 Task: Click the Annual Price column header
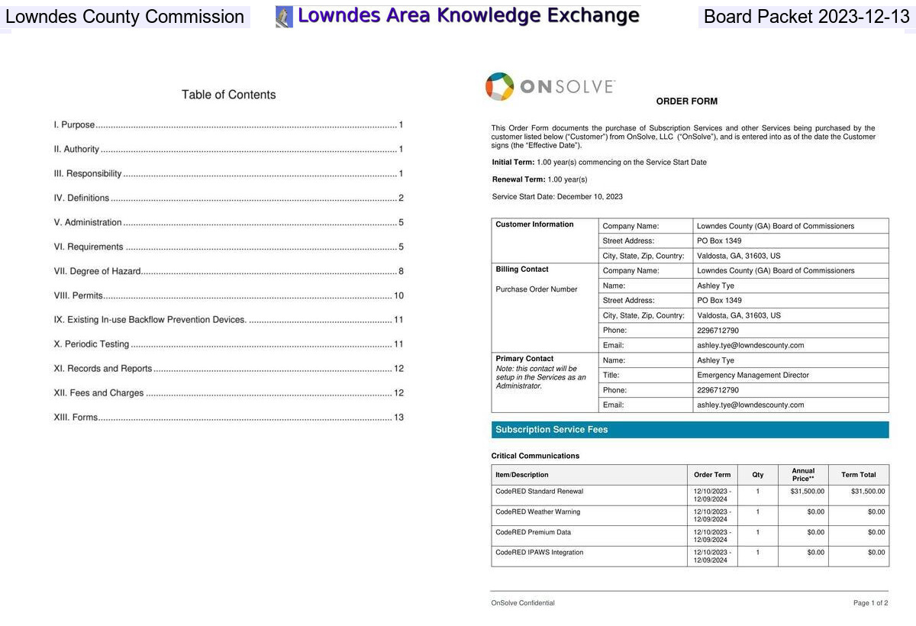(802, 474)
